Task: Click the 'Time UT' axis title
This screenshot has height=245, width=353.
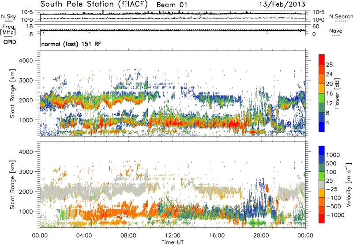Action: coord(173,242)
